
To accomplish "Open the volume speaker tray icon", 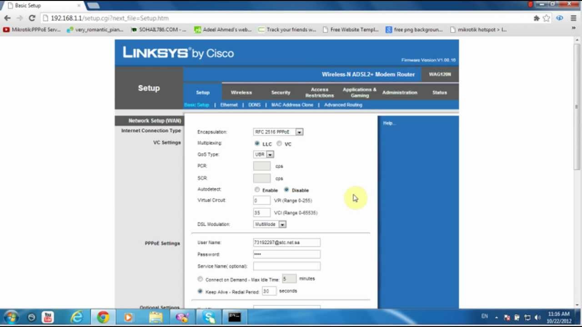I will [x=538, y=317].
